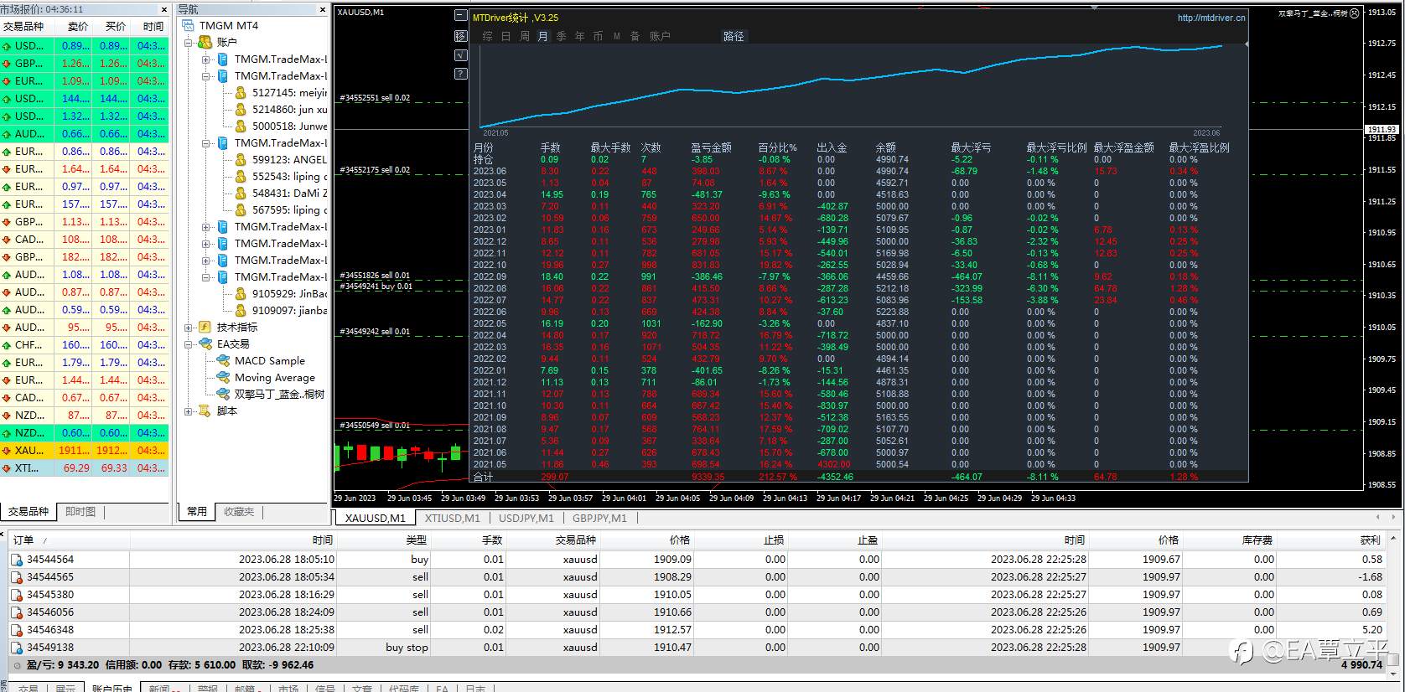Collapse TMGM.TradeMax server above account 599123

click(x=206, y=142)
